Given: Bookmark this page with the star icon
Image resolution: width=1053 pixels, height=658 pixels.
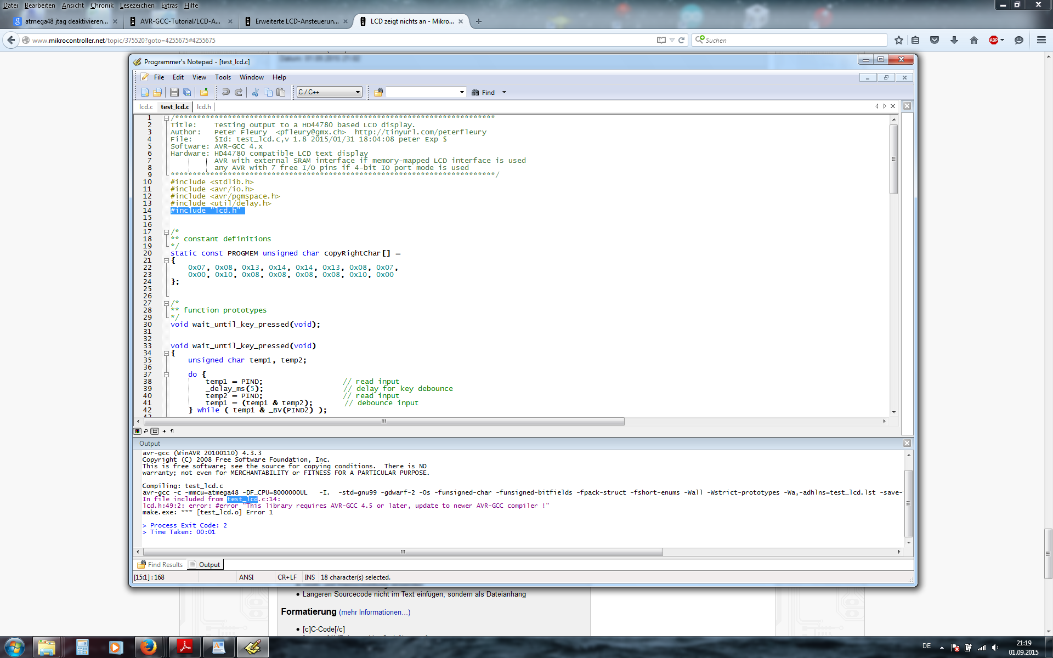Looking at the screenshot, I should click(898, 40).
